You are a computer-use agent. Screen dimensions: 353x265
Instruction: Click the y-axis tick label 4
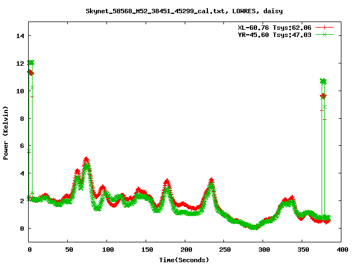[x=22, y=173]
